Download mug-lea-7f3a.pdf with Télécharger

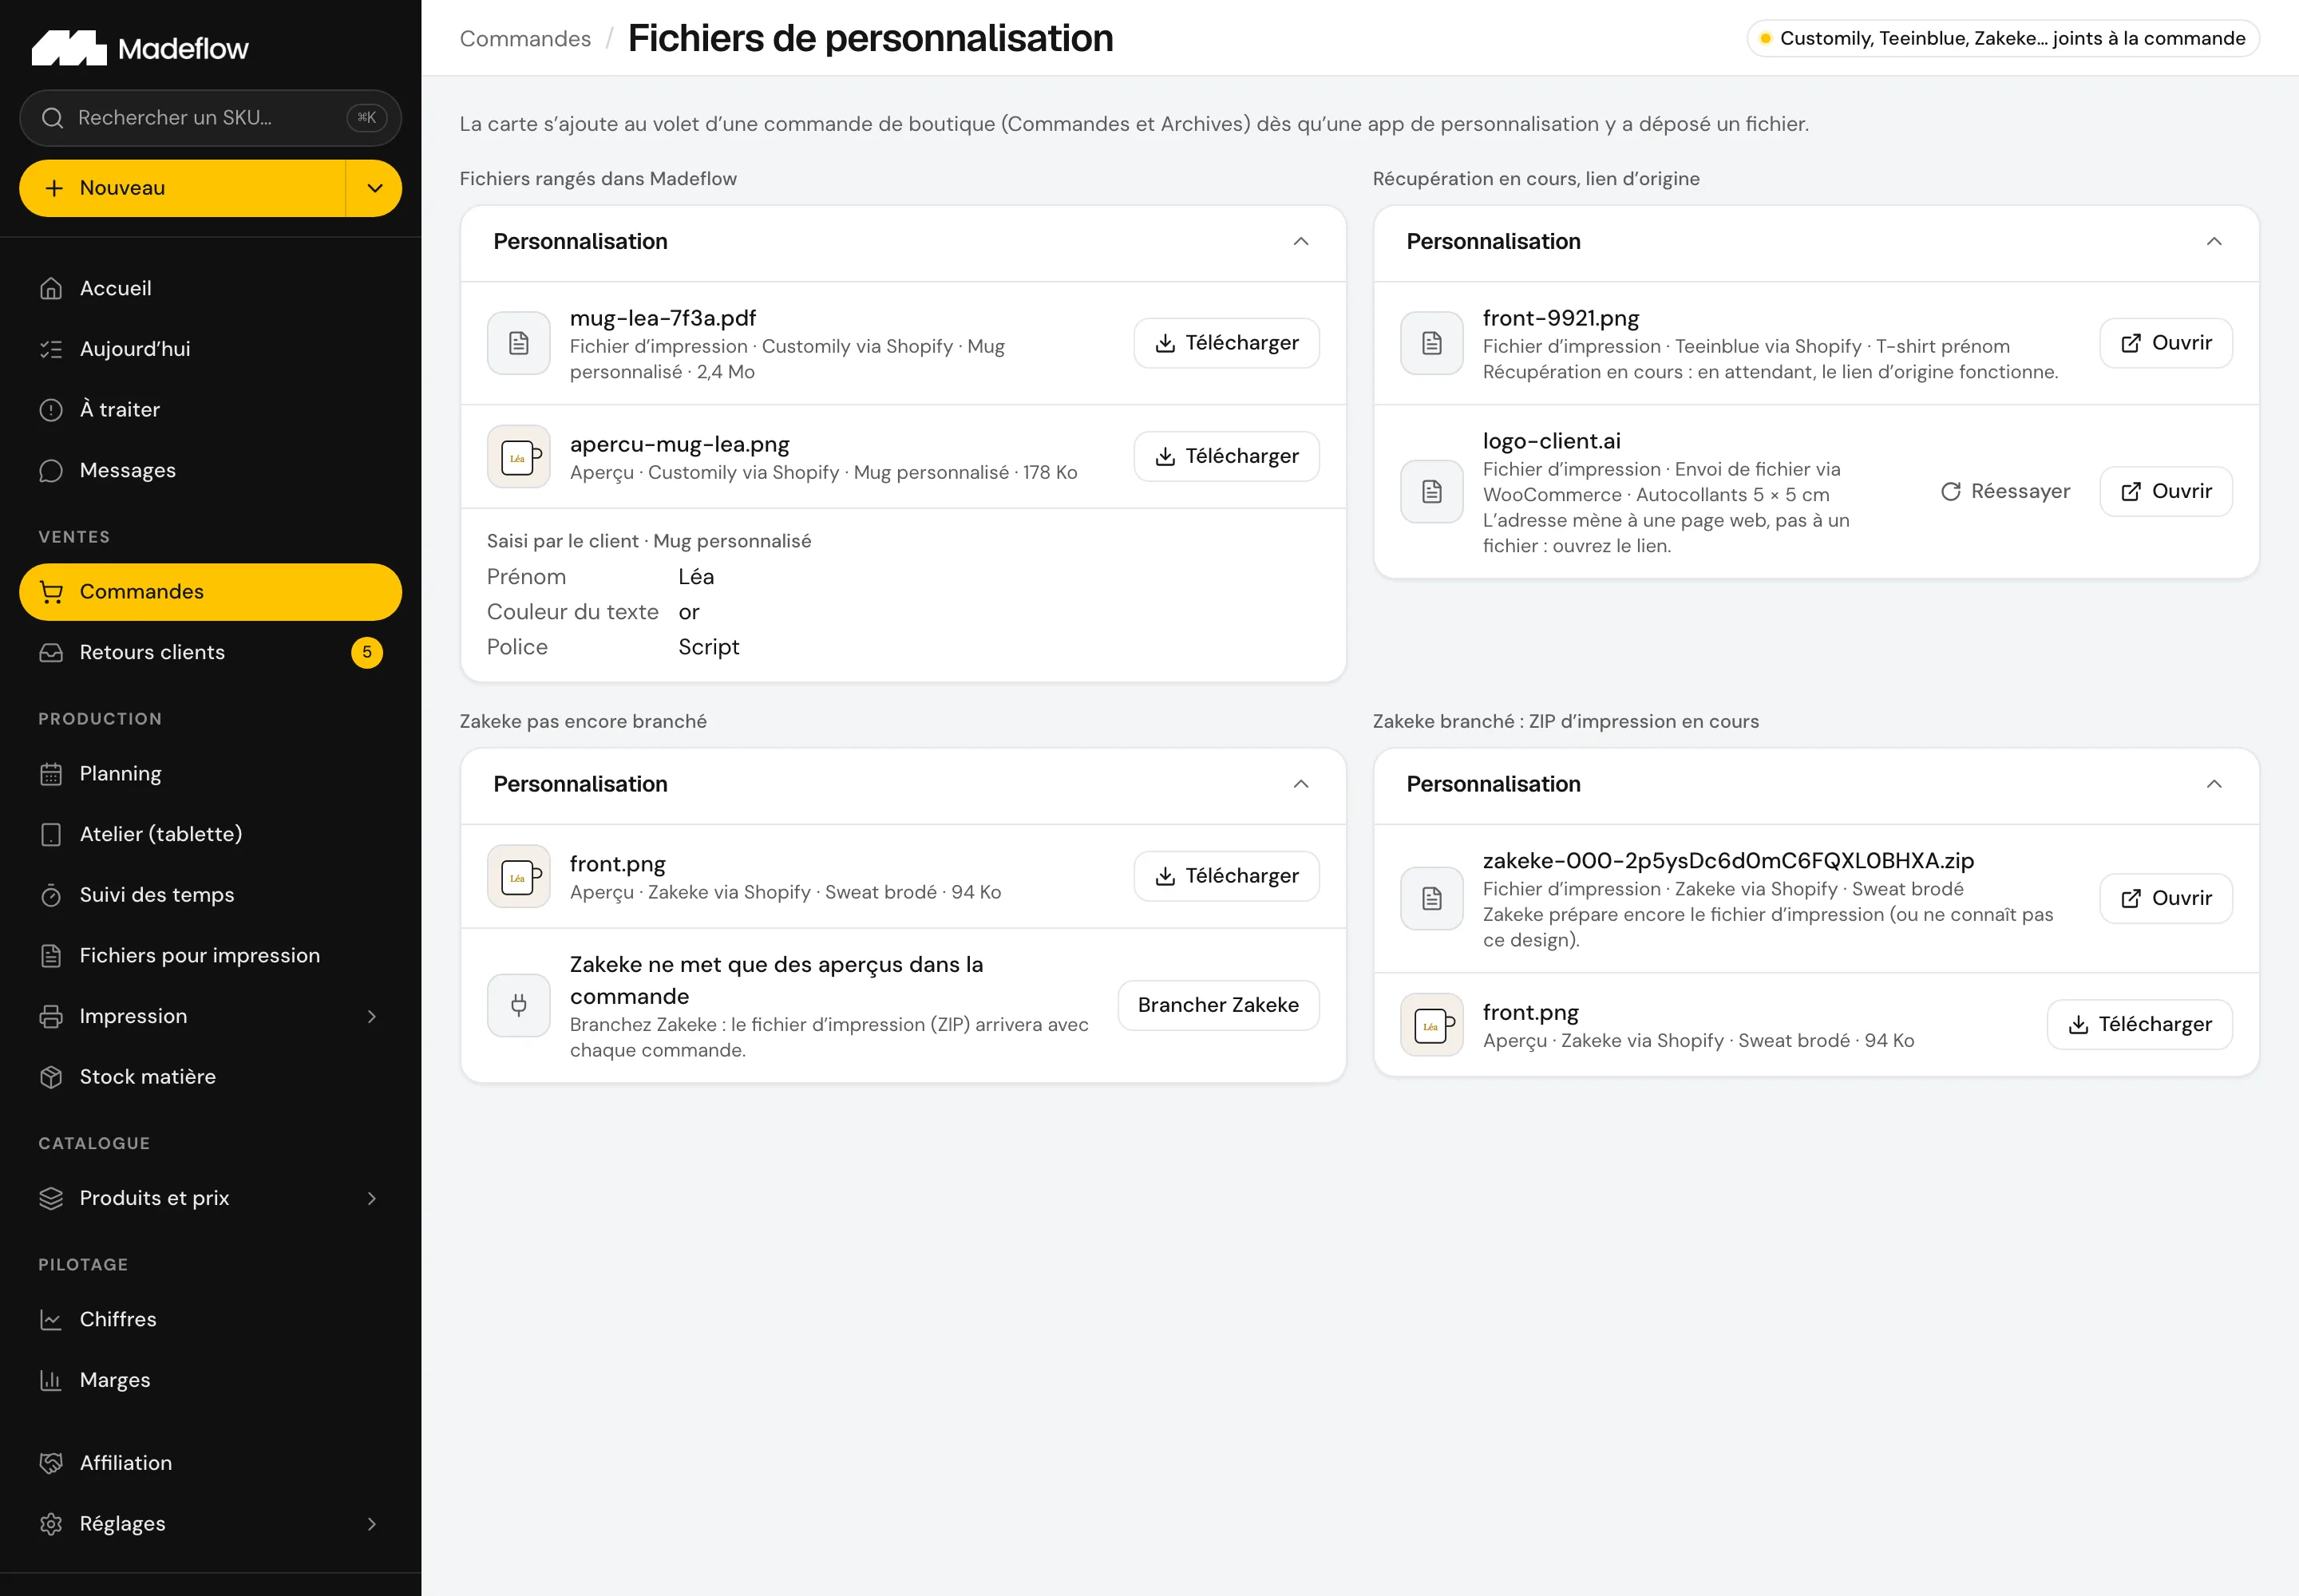click(1227, 343)
